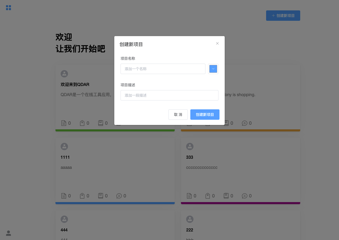Click the avatar on the 欢迎来到QDAR card
339x240 pixels.
point(64,74)
